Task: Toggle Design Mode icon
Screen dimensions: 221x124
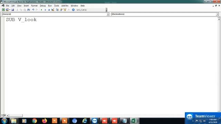Action: 53,10
